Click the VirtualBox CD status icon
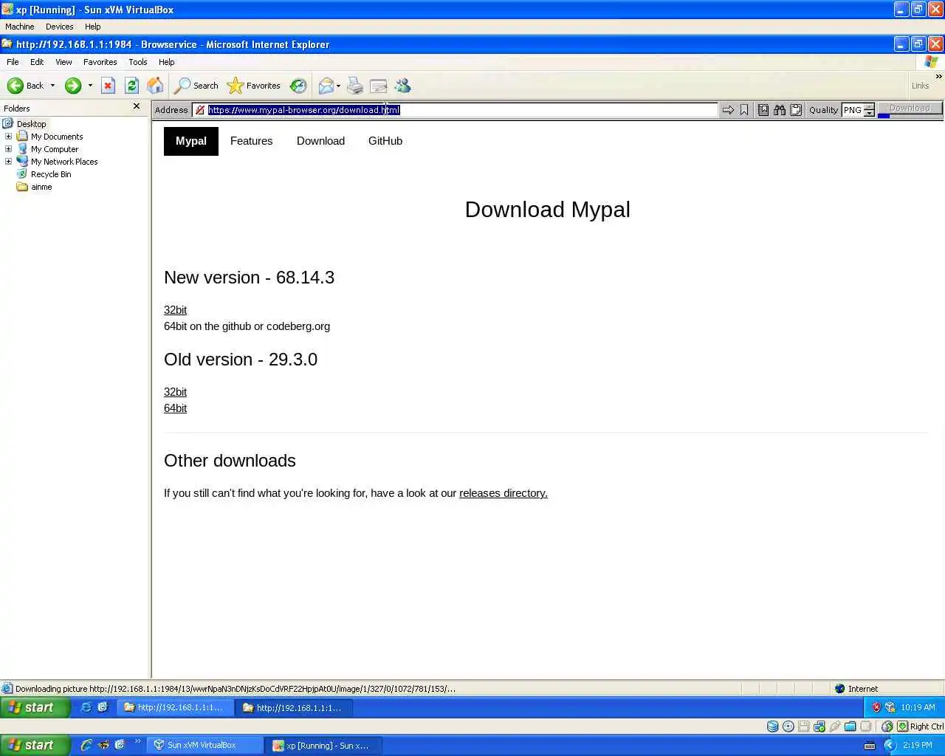Image resolution: width=945 pixels, height=756 pixels. pos(788,726)
